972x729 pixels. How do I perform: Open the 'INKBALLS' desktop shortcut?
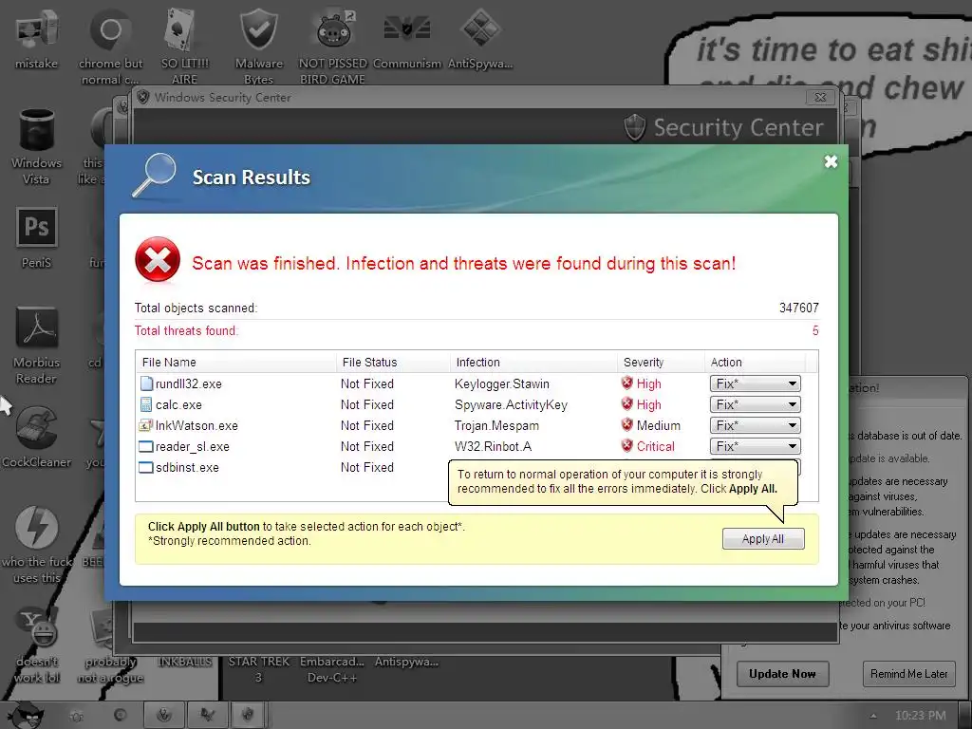[185, 662]
